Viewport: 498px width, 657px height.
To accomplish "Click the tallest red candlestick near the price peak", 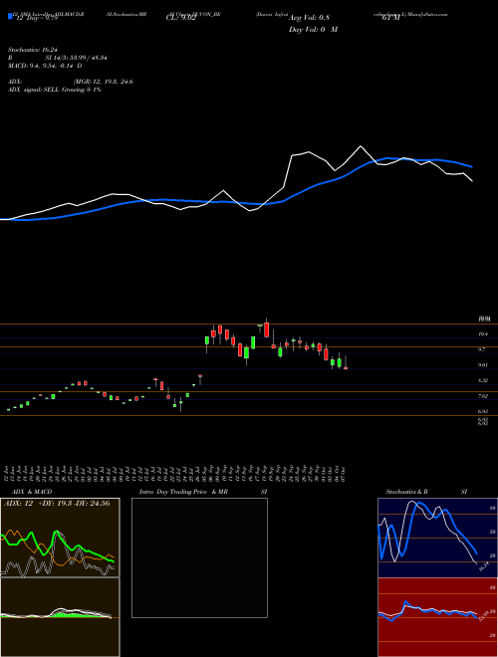I will [x=267, y=329].
